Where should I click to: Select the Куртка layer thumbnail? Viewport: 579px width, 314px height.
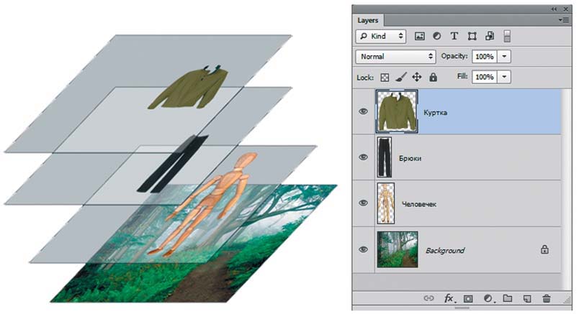click(x=397, y=111)
